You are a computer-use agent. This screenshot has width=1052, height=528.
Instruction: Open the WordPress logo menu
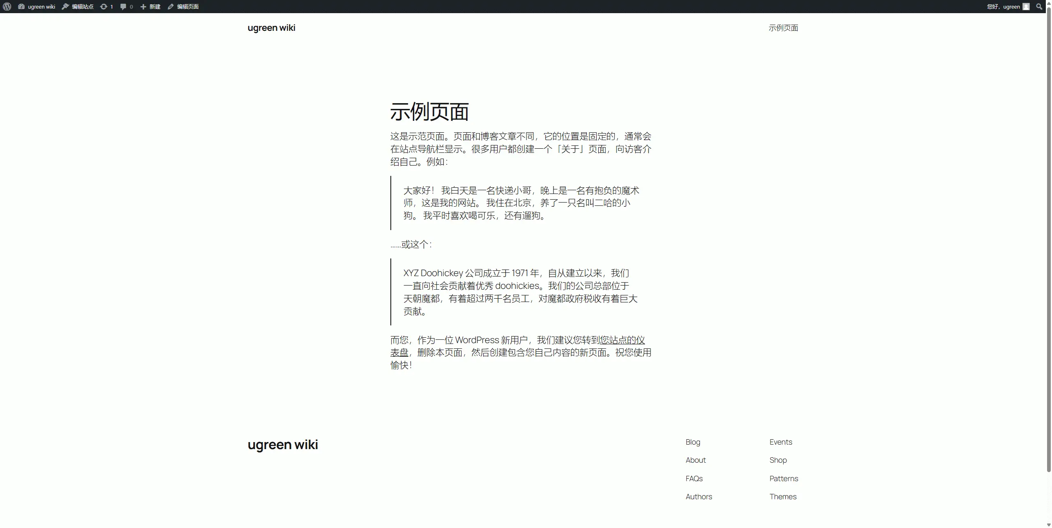[x=7, y=6]
